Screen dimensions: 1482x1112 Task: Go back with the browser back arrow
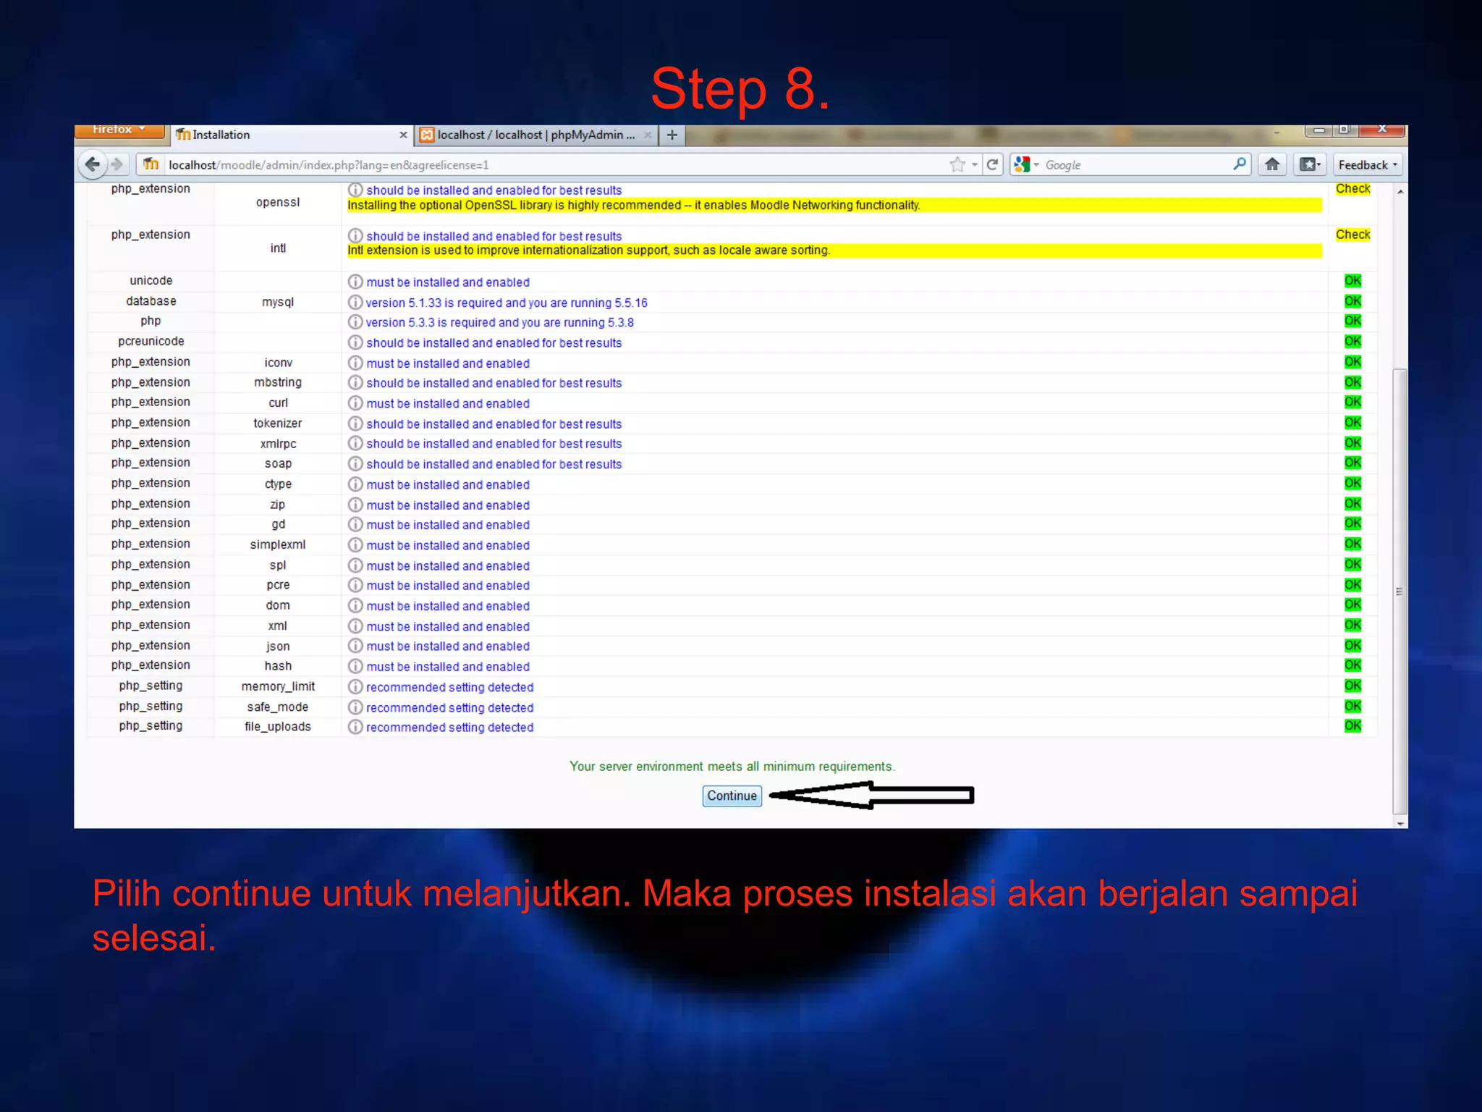(93, 164)
